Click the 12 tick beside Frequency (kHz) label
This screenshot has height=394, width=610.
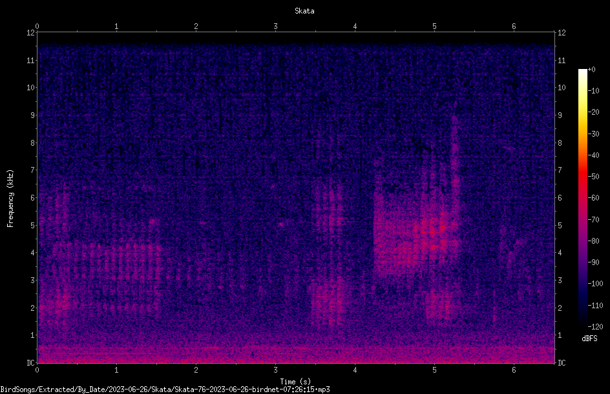[30, 33]
